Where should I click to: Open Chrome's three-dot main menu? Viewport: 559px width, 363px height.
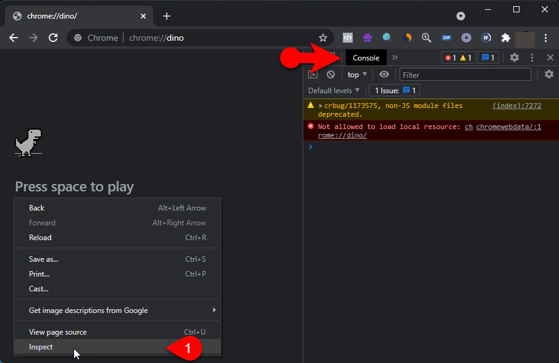point(545,38)
